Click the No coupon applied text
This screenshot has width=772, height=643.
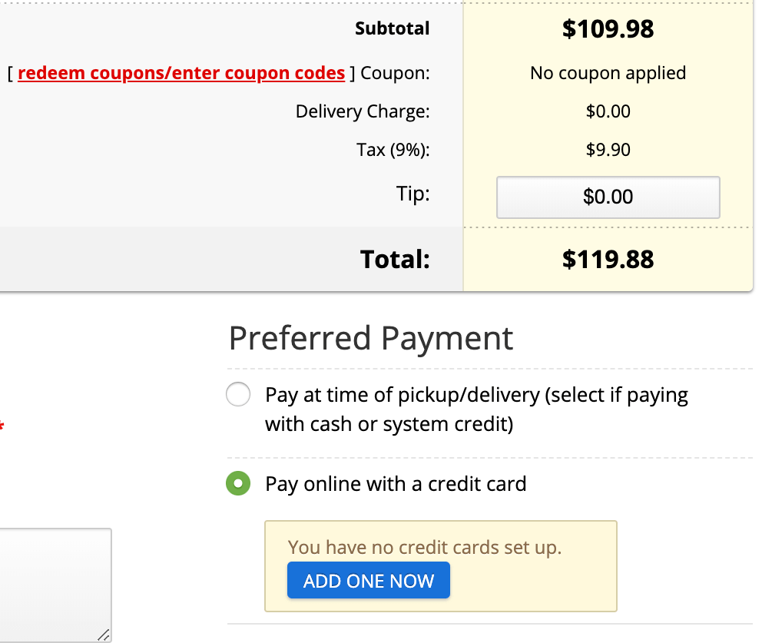pos(608,73)
